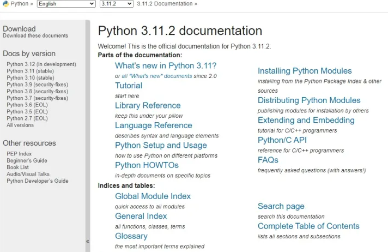Open Python 3.7 (security-fixes) docs
Screen dimensions: 388x252
click(x=38, y=98)
